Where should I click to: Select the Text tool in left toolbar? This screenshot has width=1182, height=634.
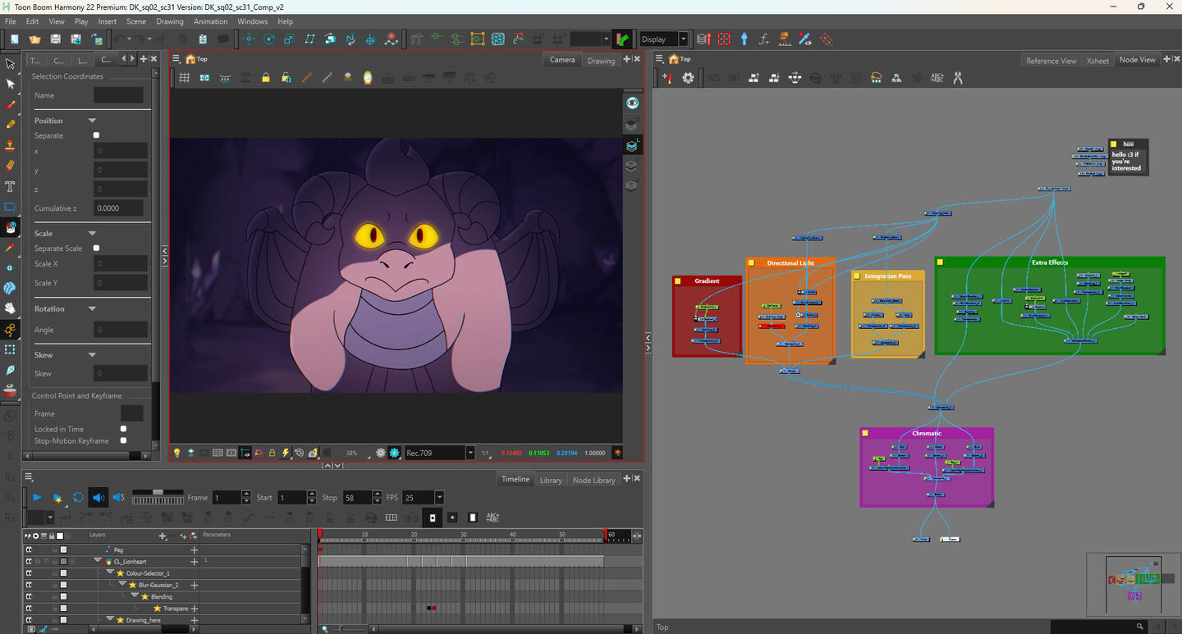10,186
